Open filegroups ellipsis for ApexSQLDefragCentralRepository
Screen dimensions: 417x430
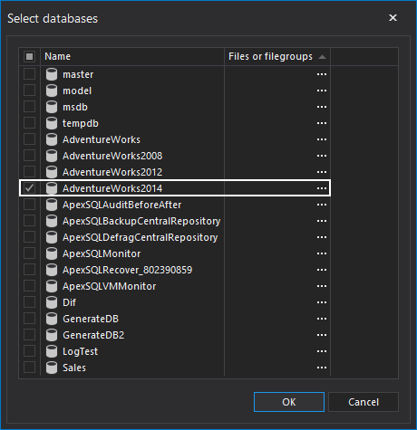click(322, 237)
